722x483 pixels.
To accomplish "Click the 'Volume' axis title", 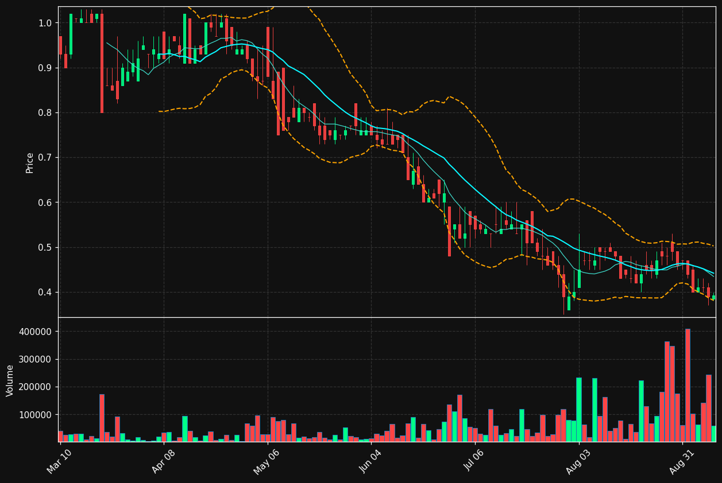I will (10, 380).
